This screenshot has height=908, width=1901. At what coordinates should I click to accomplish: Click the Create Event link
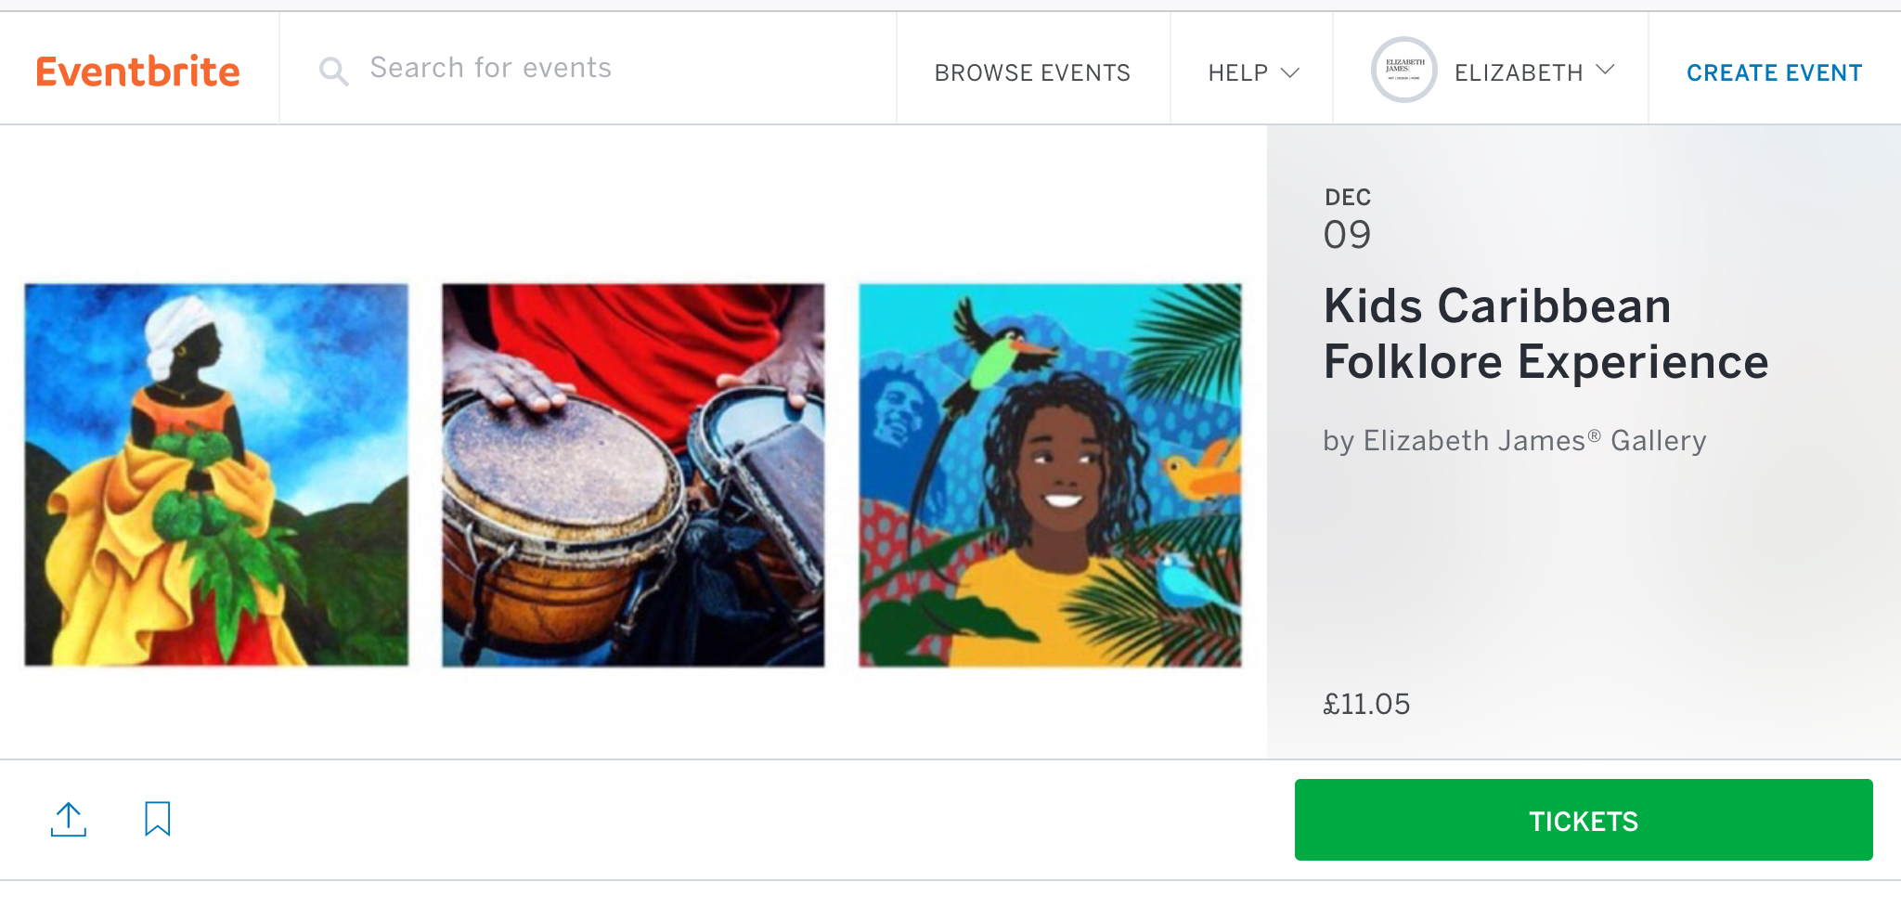[1774, 72]
